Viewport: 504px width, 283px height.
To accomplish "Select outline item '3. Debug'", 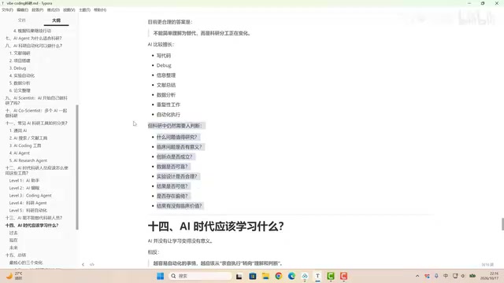I will point(17,68).
